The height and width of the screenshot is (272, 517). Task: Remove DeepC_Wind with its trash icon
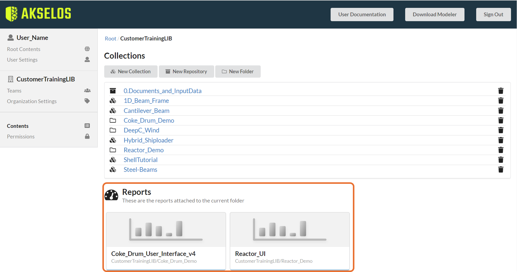coord(501,130)
